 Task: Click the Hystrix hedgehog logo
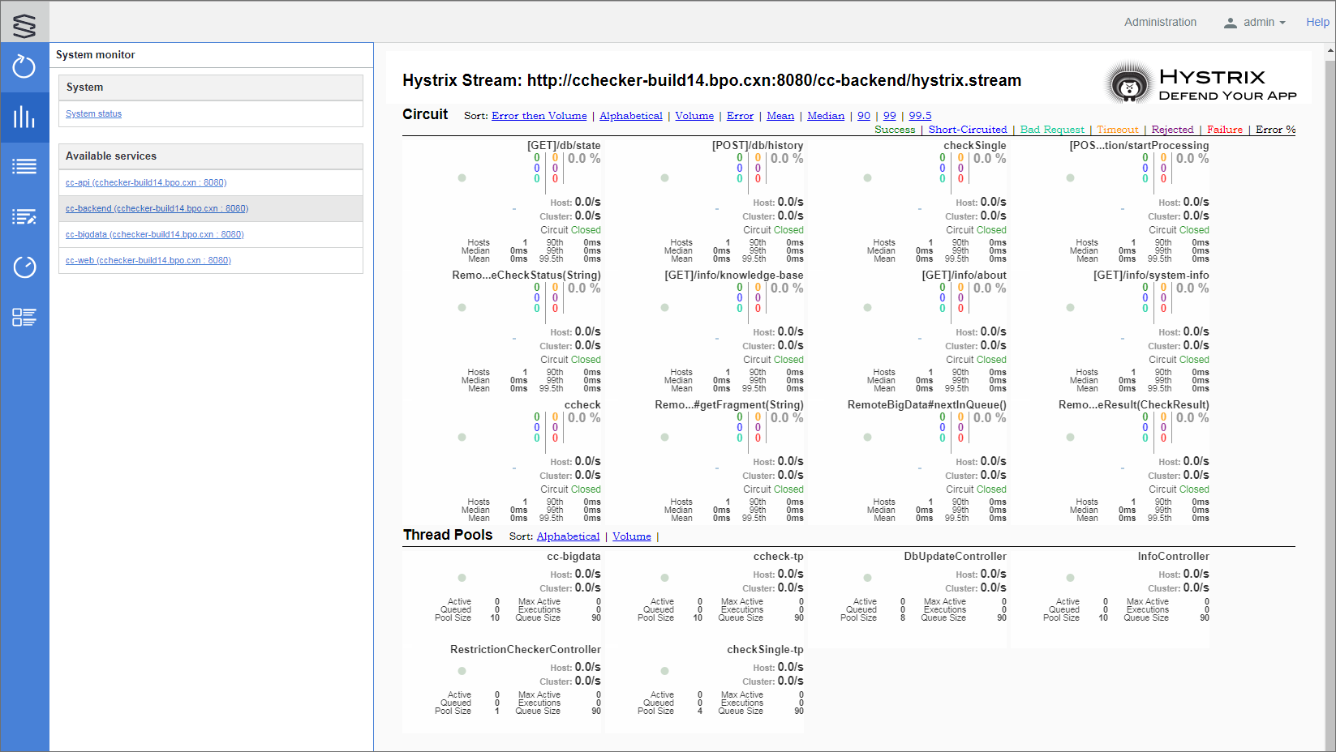[1129, 83]
